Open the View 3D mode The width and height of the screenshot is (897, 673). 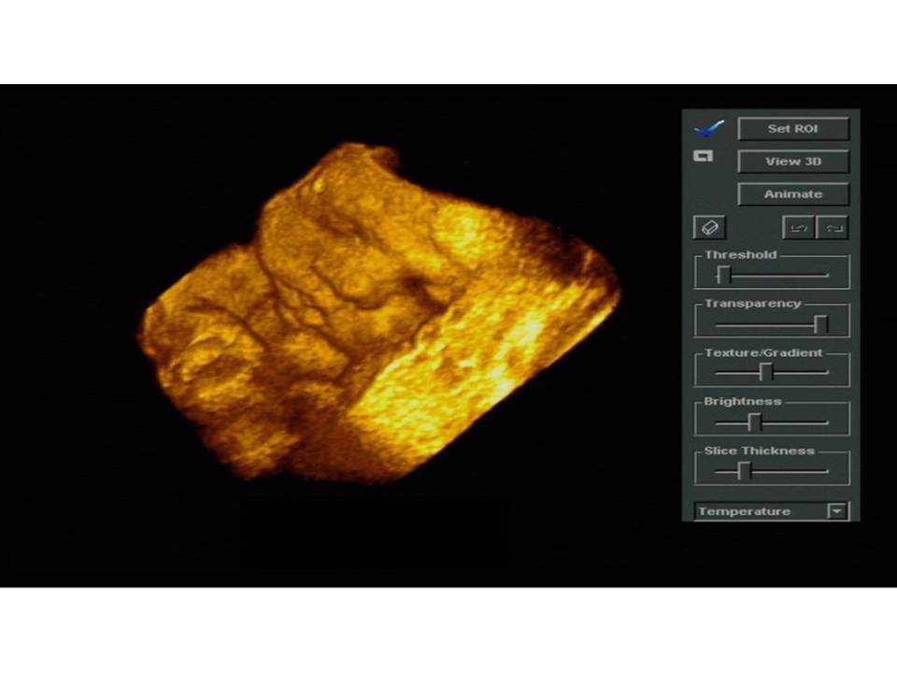pos(793,162)
